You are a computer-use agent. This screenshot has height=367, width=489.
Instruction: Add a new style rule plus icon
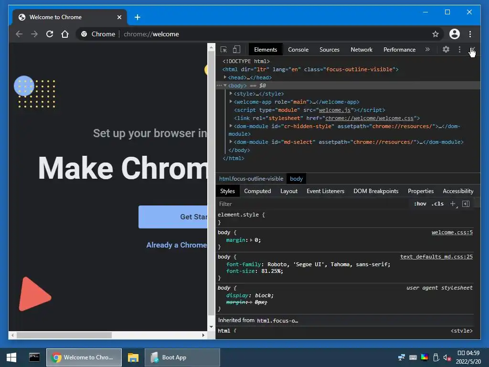pyautogui.click(x=453, y=204)
